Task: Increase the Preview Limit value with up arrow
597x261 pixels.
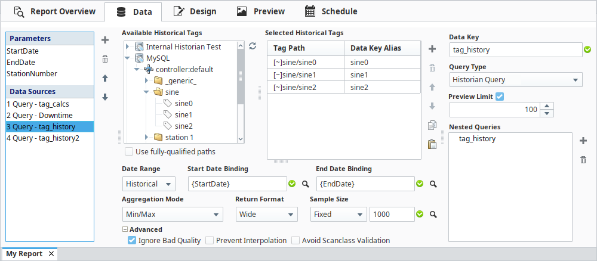Action: click(x=549, y=106)
